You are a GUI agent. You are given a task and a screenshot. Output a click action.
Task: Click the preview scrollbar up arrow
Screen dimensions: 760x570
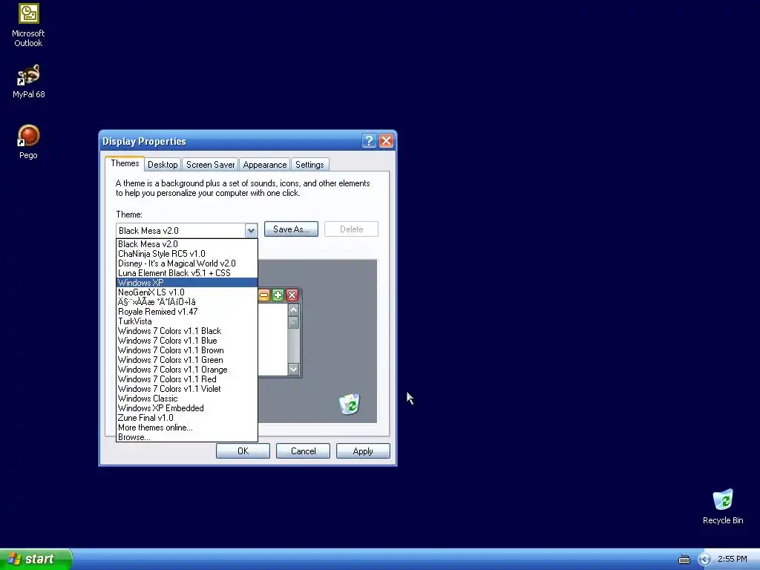(293, 309)
